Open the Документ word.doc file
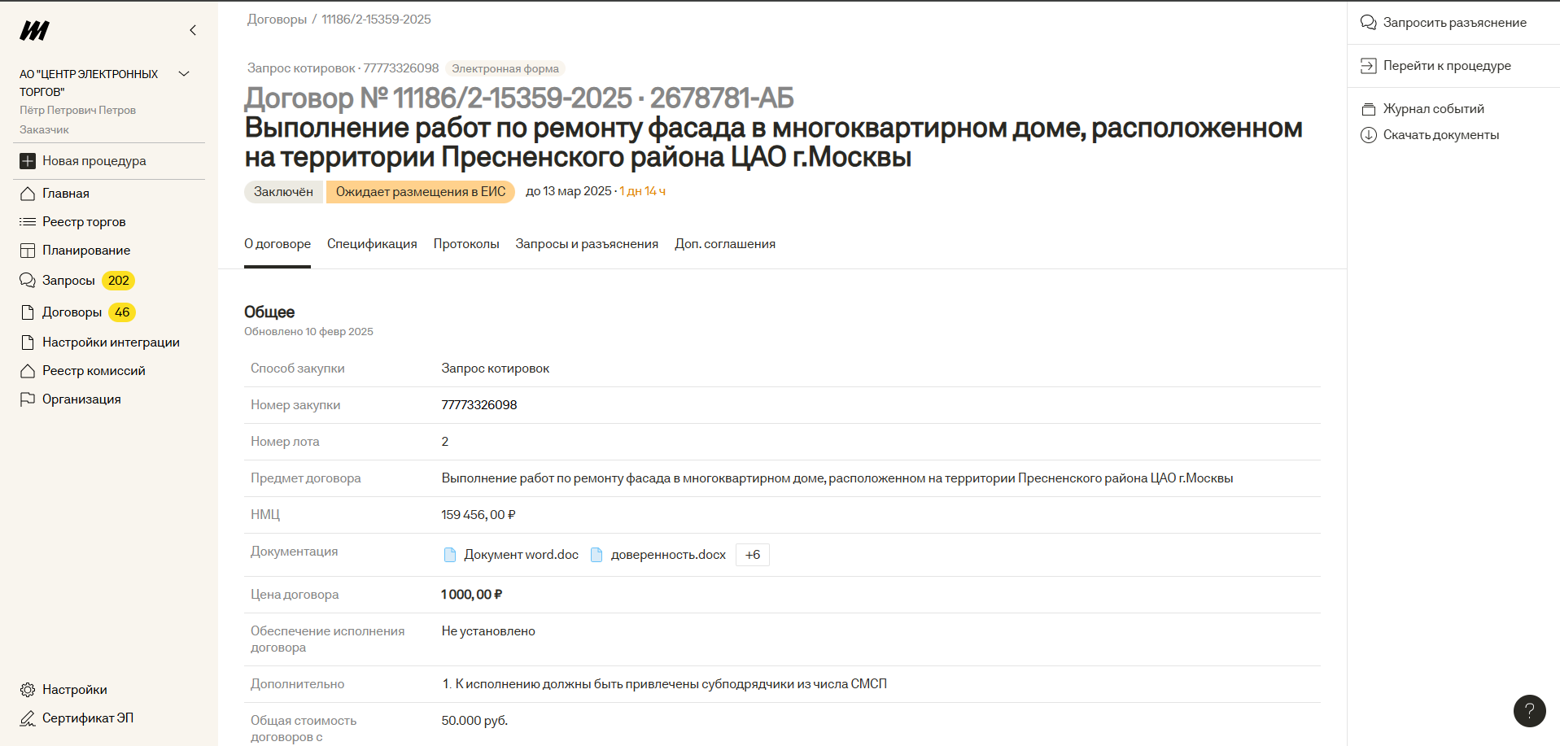 (521, 555)
